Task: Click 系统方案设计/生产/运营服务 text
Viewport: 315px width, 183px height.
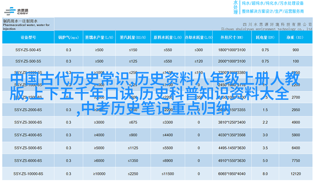Action: click(273, 11)
